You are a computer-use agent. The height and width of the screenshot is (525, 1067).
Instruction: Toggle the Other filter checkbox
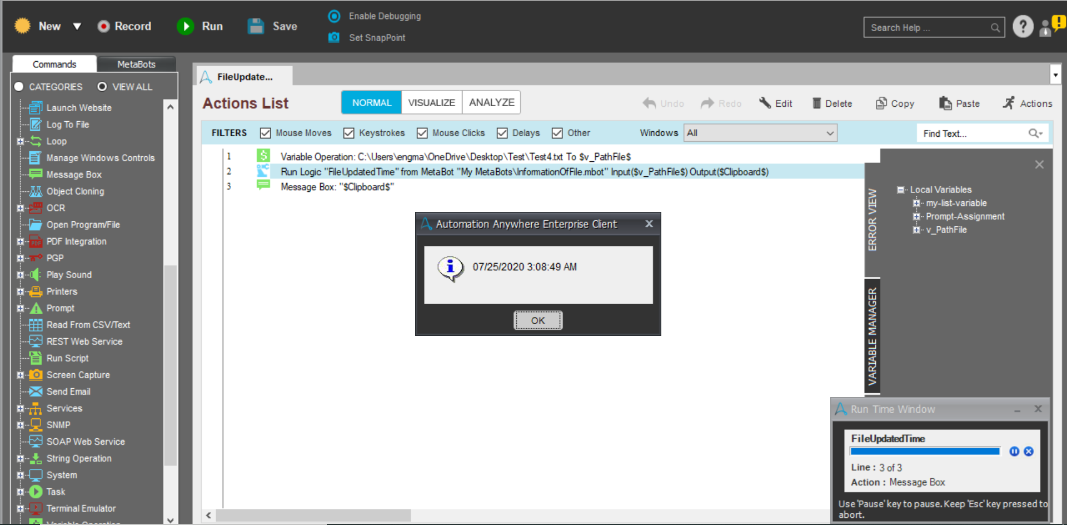click(557, 133)
